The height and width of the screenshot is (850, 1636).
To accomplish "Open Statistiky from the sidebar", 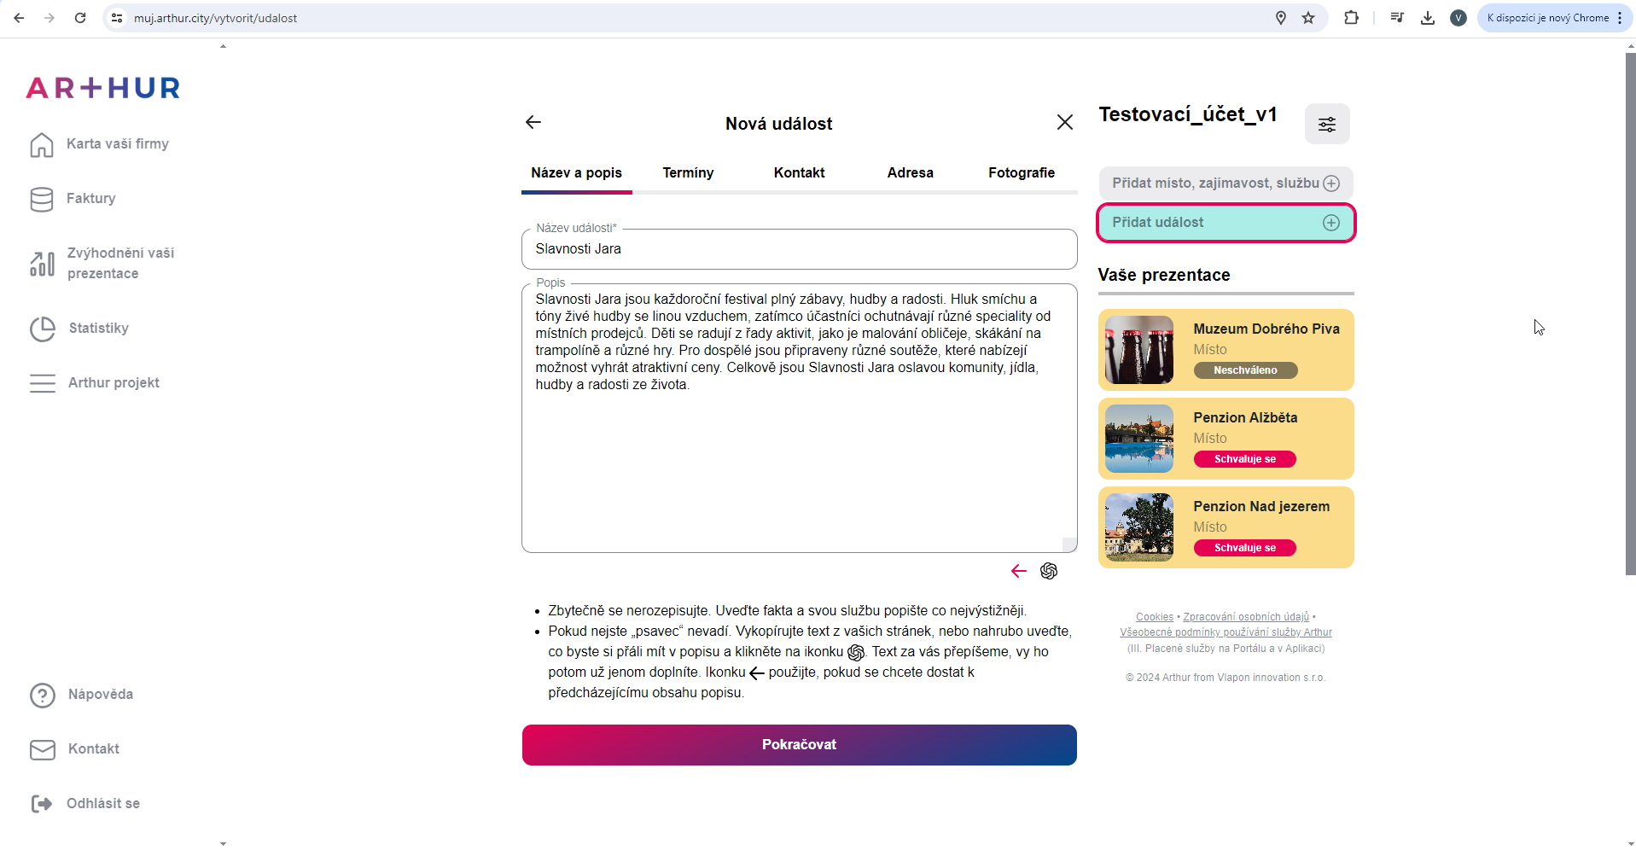I will point(98,329).
